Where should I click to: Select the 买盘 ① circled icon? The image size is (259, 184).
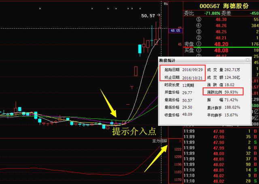[199, 50]
